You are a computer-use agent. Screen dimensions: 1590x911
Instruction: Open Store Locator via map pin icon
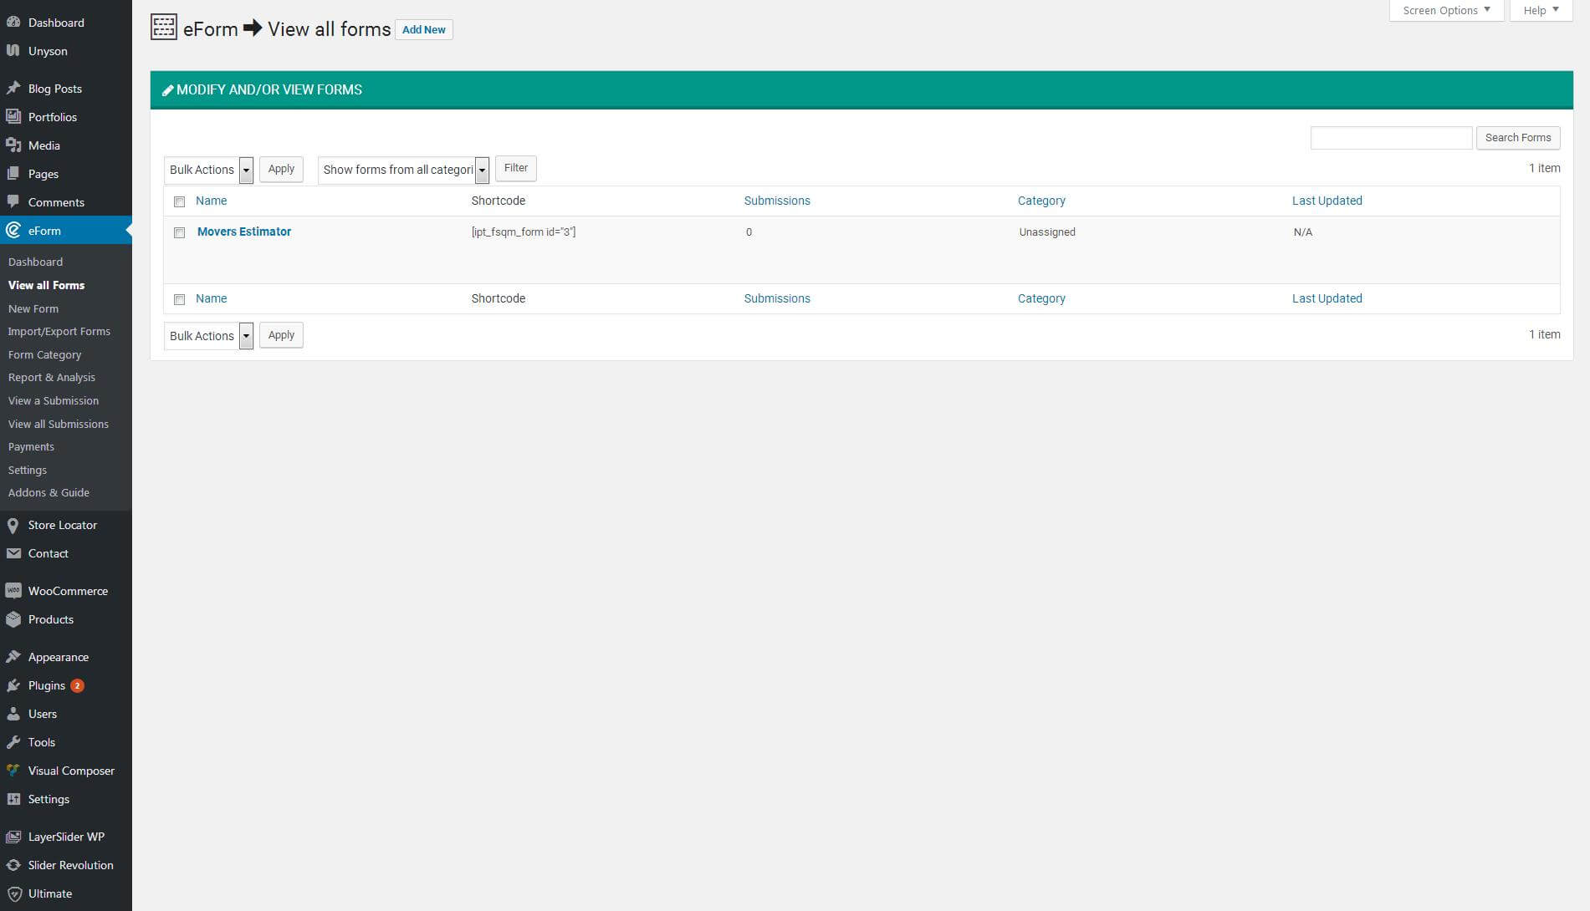tap(13, 526)
